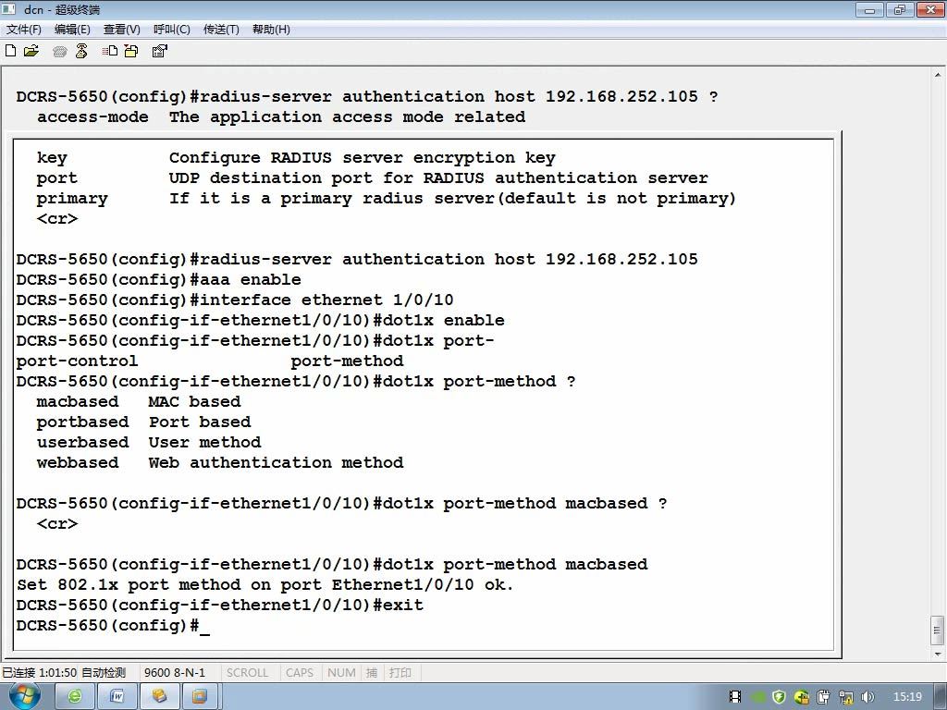Click 'Configure RADIUS server encryption key' text
The image size is (947, 710).
coord(362,157)
